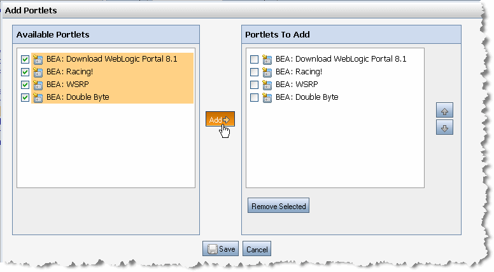
Task: Select BEA: Racing! text in Portlets To Add
Action: coord(299,72)
